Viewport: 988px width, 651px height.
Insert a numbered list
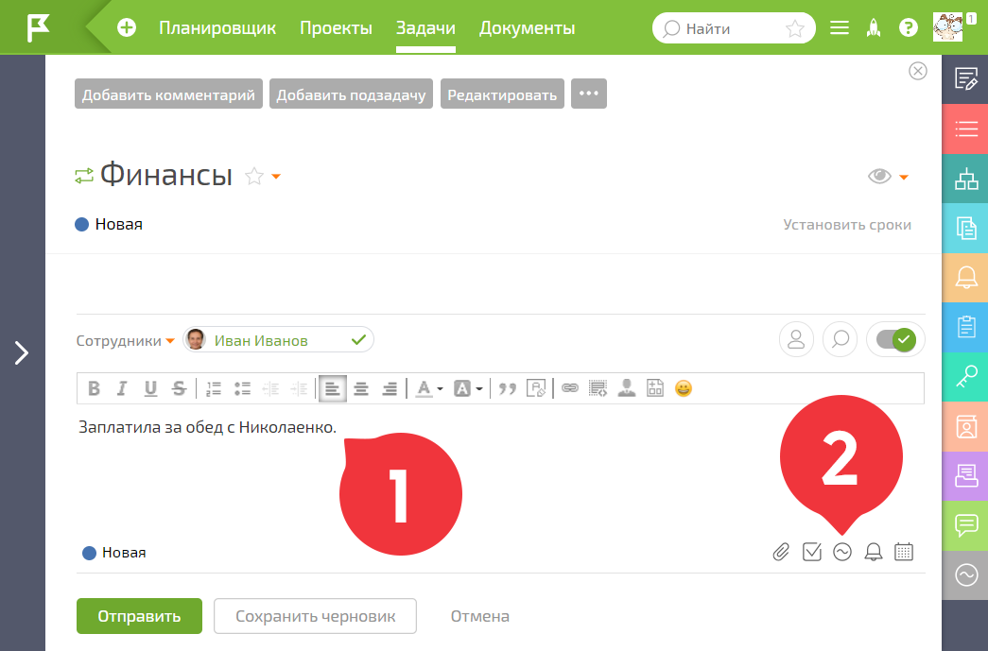coord(214,388)
